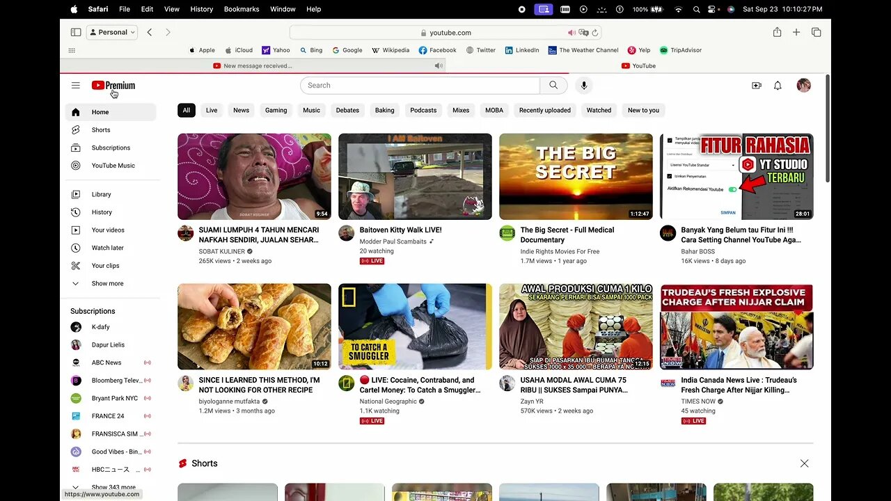Open 'The Big Secret - Full Medical Documentary' title

pyautogui.click(x=567, y=234)
